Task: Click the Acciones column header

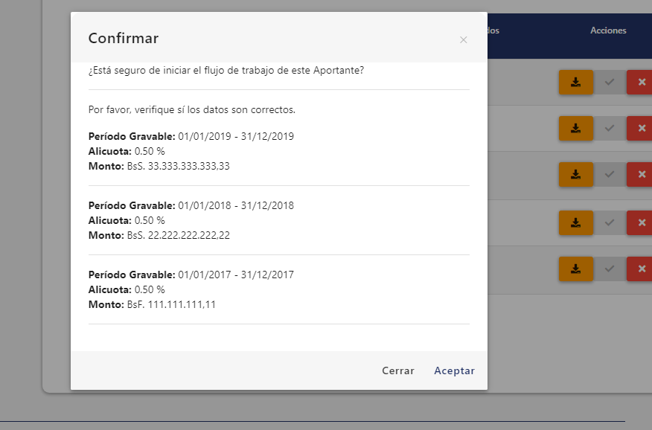Action: click(608, 31)
